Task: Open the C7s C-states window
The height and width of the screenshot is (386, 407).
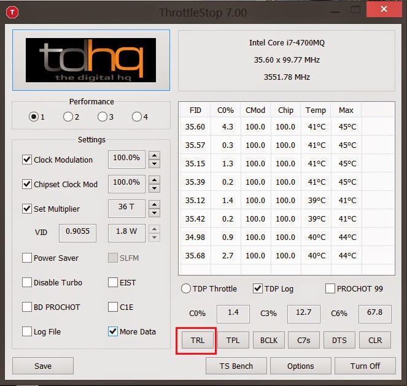Action: [x=303, y=340]
